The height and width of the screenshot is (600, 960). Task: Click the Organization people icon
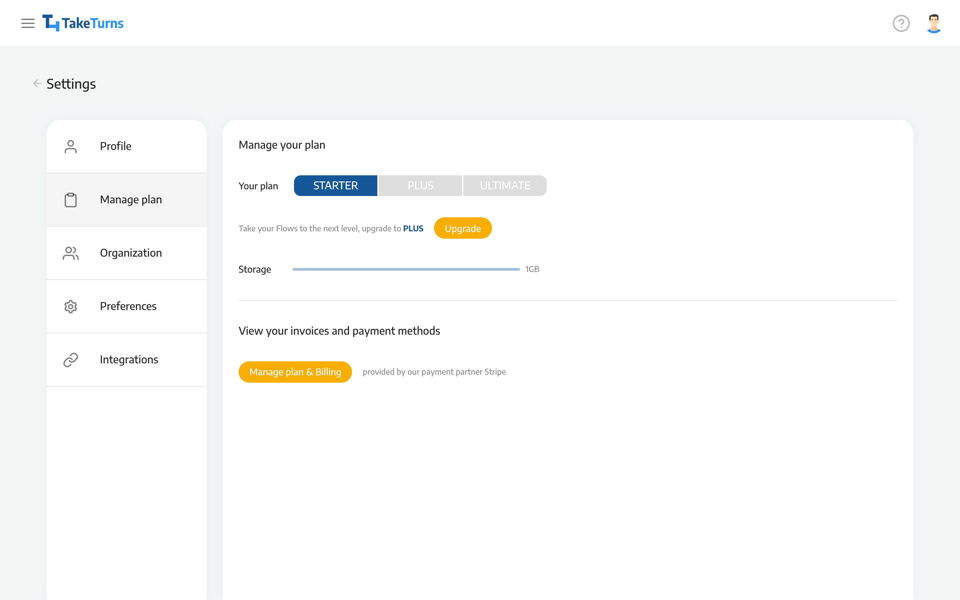coord(69,252)
